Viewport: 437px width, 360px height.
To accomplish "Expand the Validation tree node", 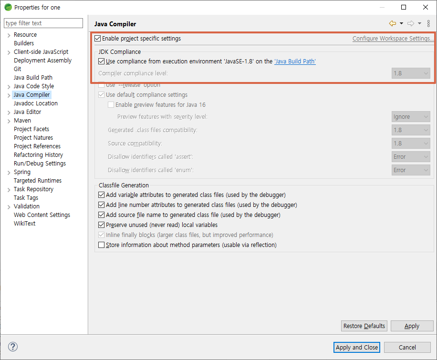I will point(9,207).
